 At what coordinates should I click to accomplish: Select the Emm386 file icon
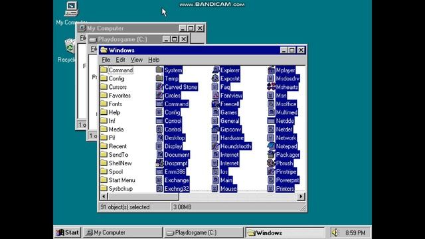tap(159, 171)
